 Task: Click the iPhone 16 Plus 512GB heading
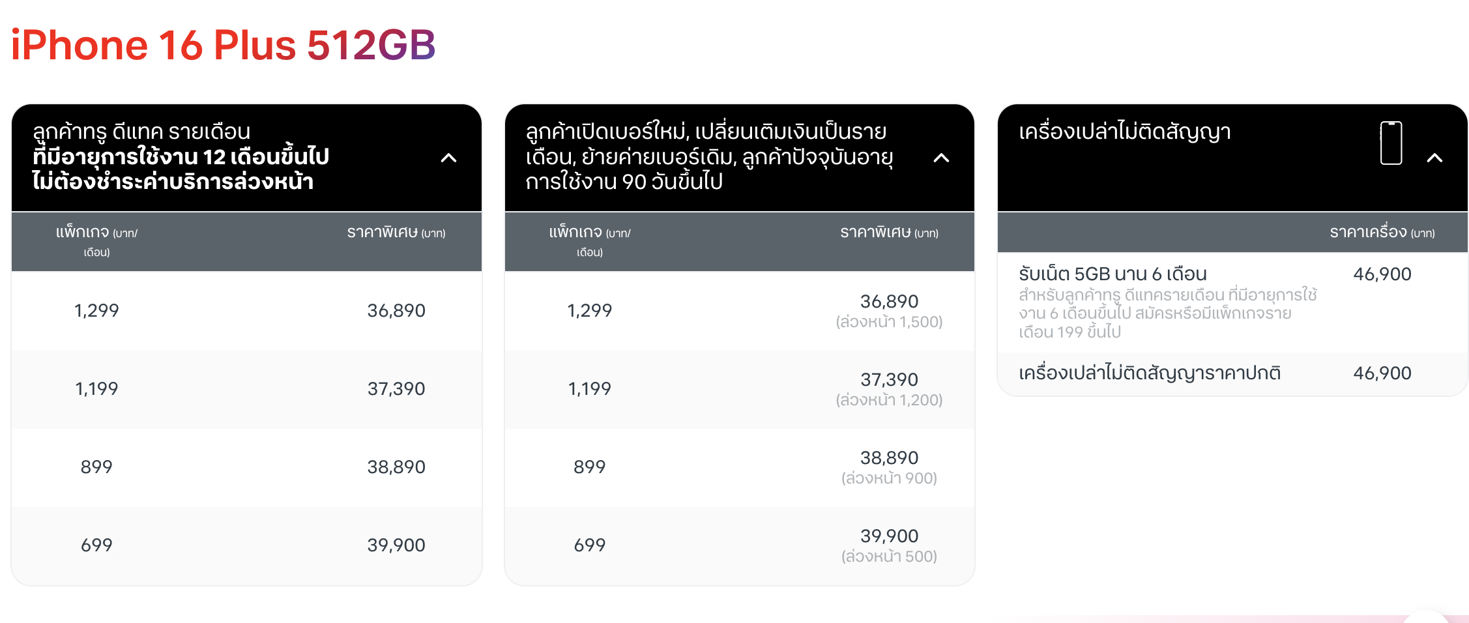tap(223, 45)
